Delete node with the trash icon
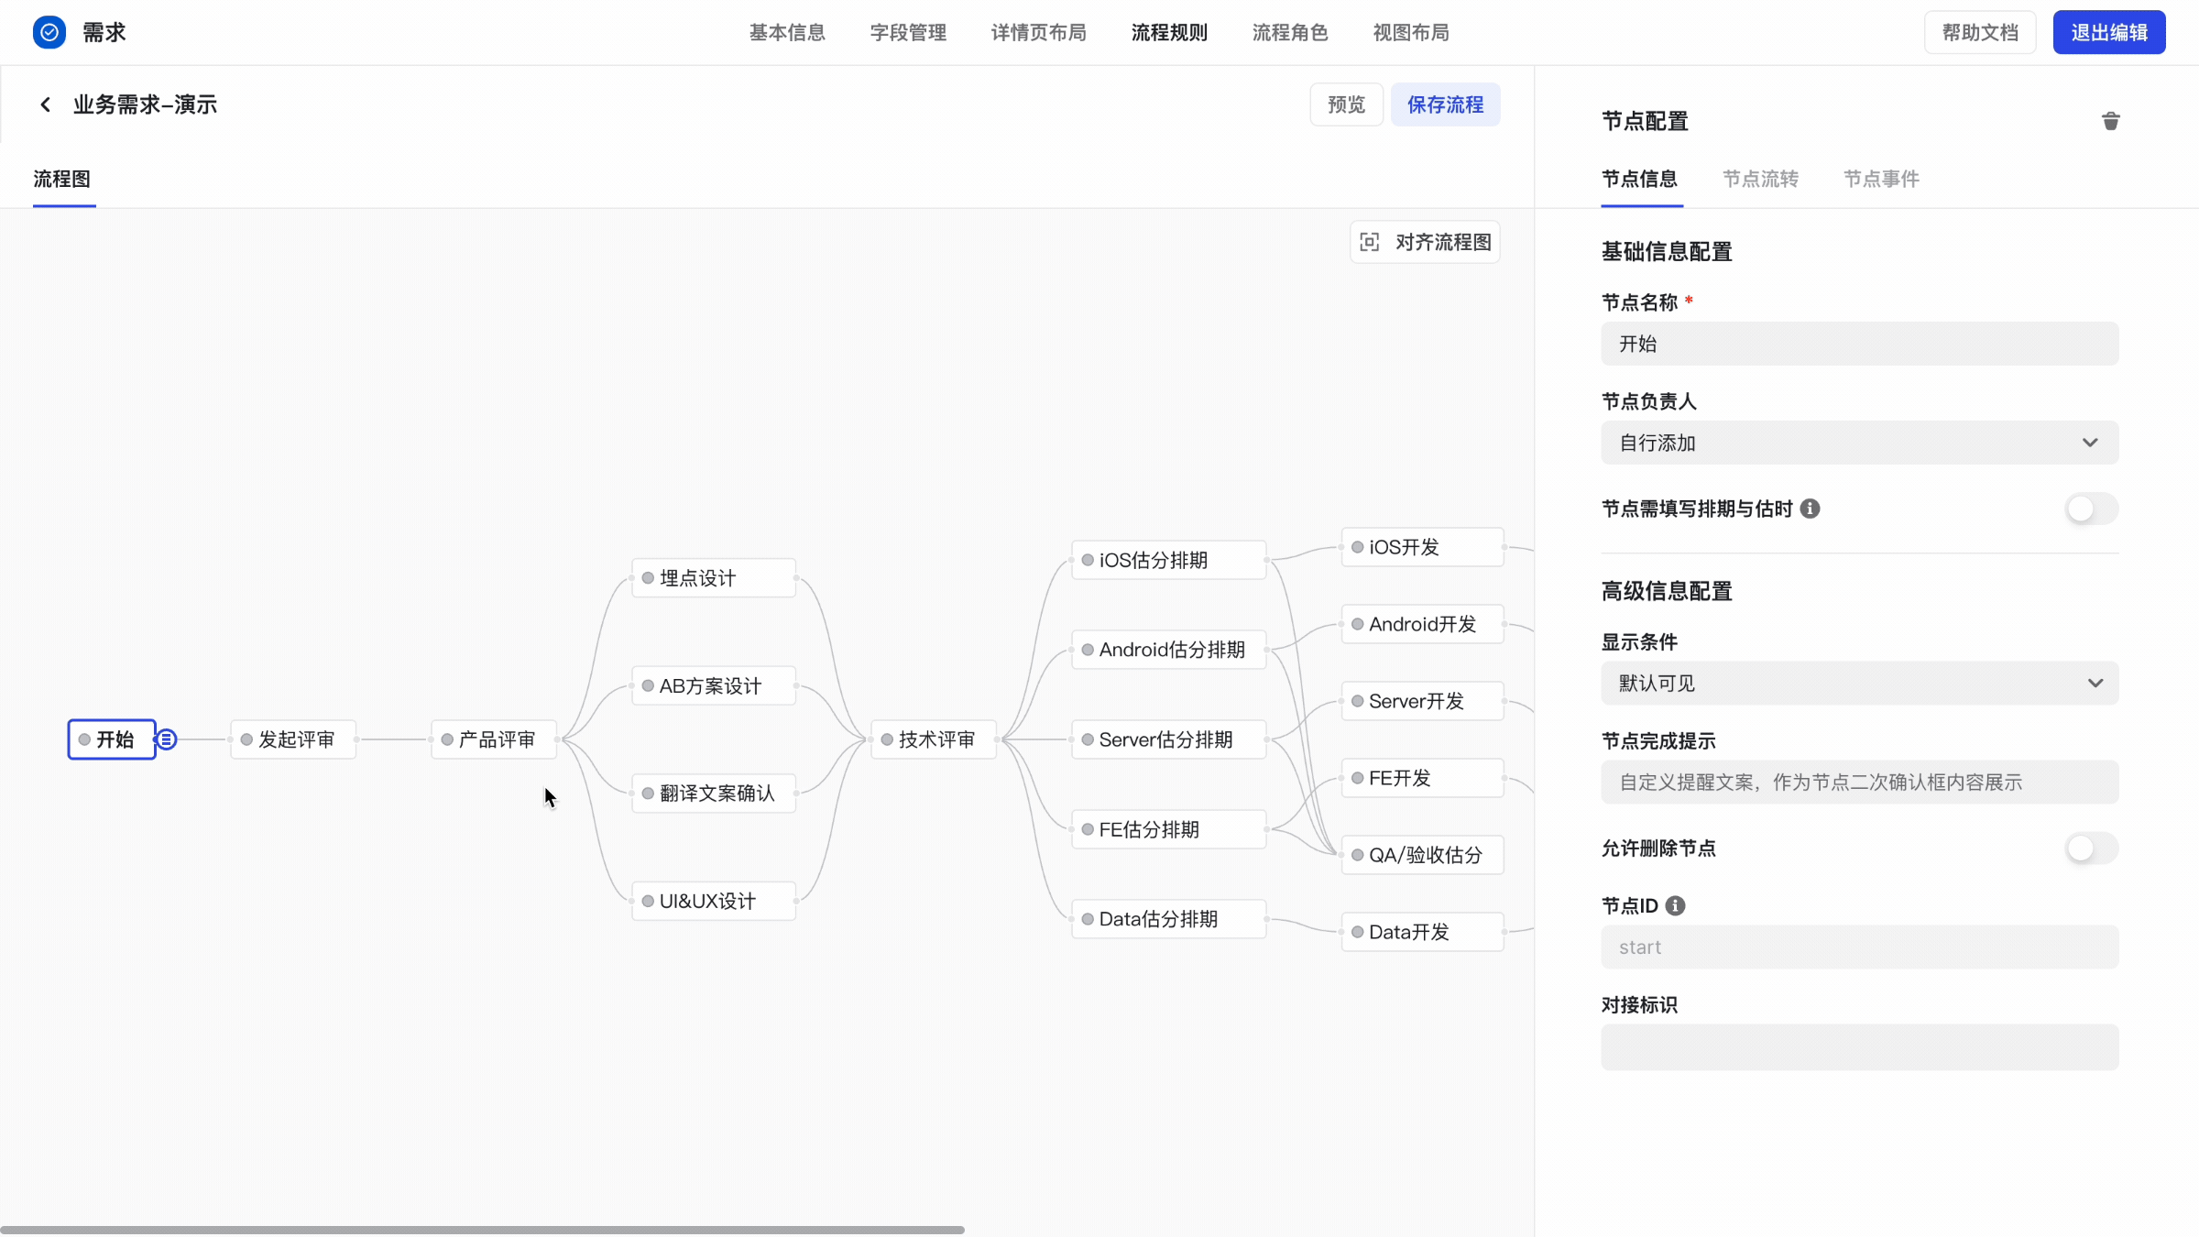2199x1237 pixels. pyautogui.click(x=2110, y=121)
